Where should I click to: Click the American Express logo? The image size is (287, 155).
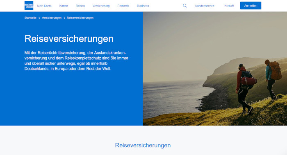pyautogui.click(x=29, y=6)
